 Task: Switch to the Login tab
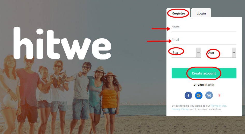pos(201,13)
